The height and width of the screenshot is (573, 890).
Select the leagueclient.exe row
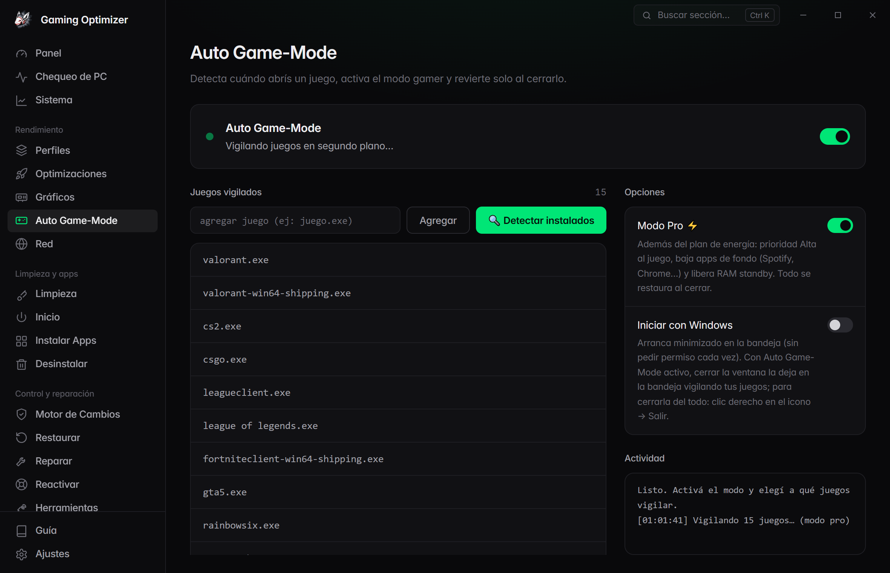pyautogui.click(x=398, y=393)
